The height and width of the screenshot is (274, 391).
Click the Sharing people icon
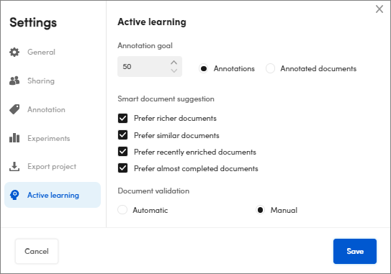pyautogui.click(x=14, y=81)
